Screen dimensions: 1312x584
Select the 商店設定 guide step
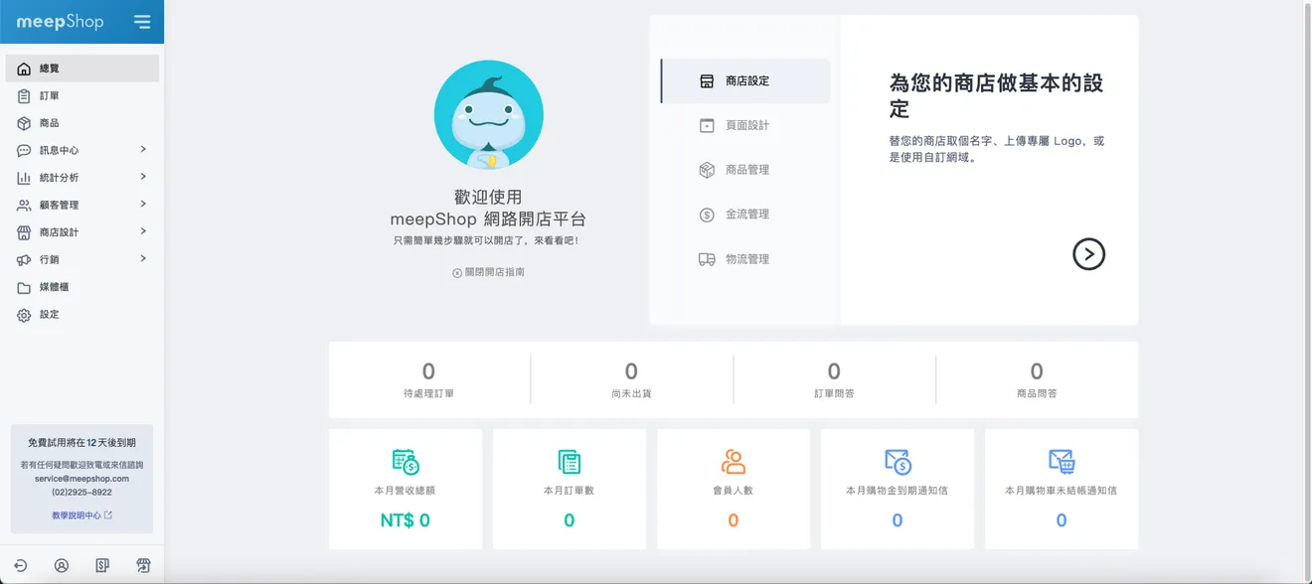[x=745, y=81]
